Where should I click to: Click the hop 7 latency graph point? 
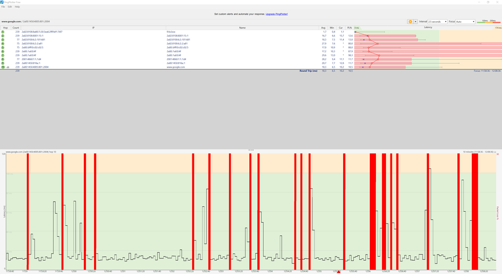[x=379, y=55]
